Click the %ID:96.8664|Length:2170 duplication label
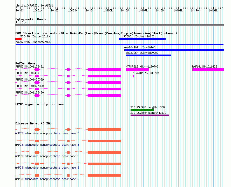Image resolution: width=231 pixels, height=187 pixels. (x=148, y=113)
